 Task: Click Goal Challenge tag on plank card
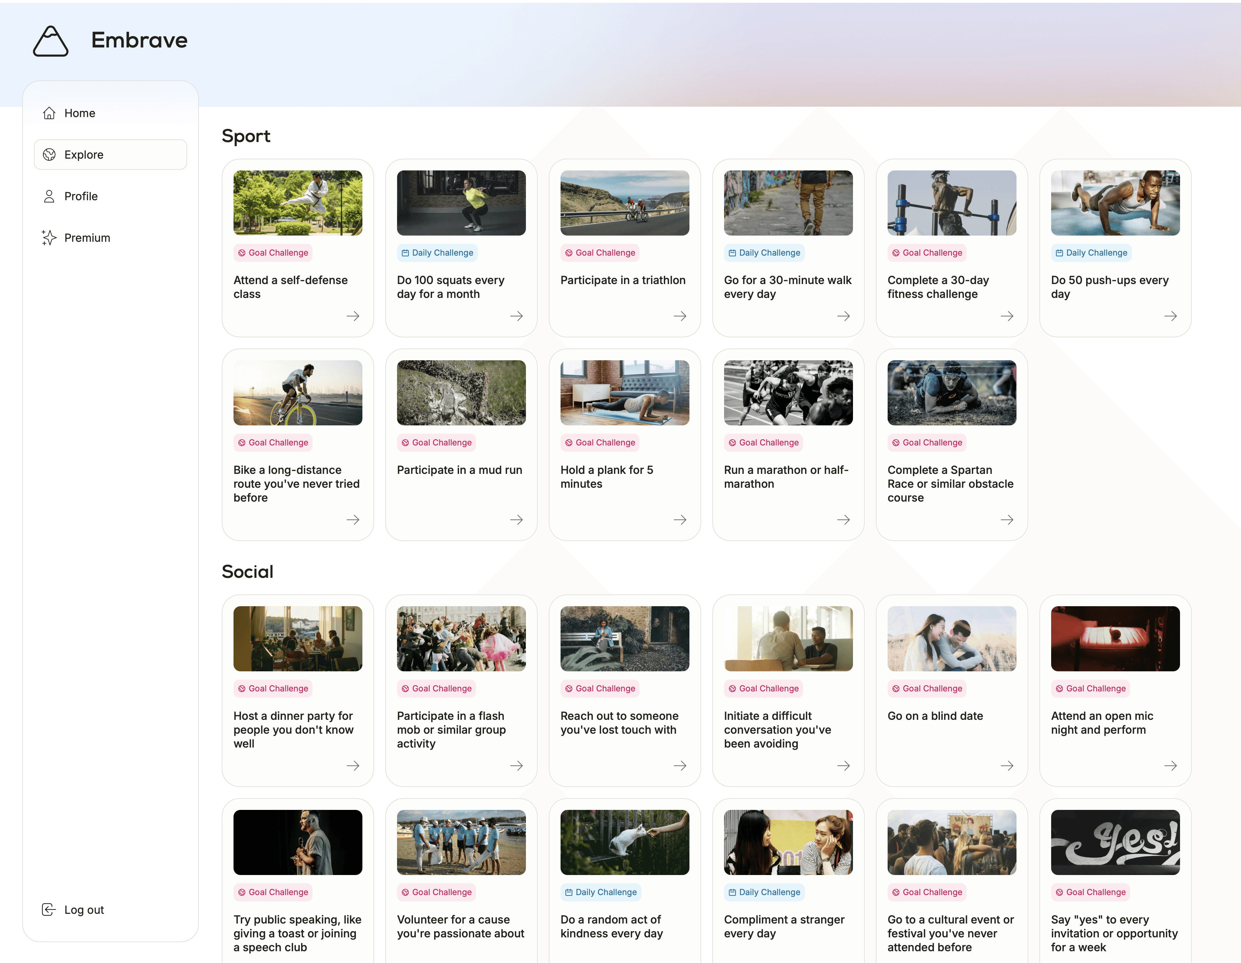(600, 443)
